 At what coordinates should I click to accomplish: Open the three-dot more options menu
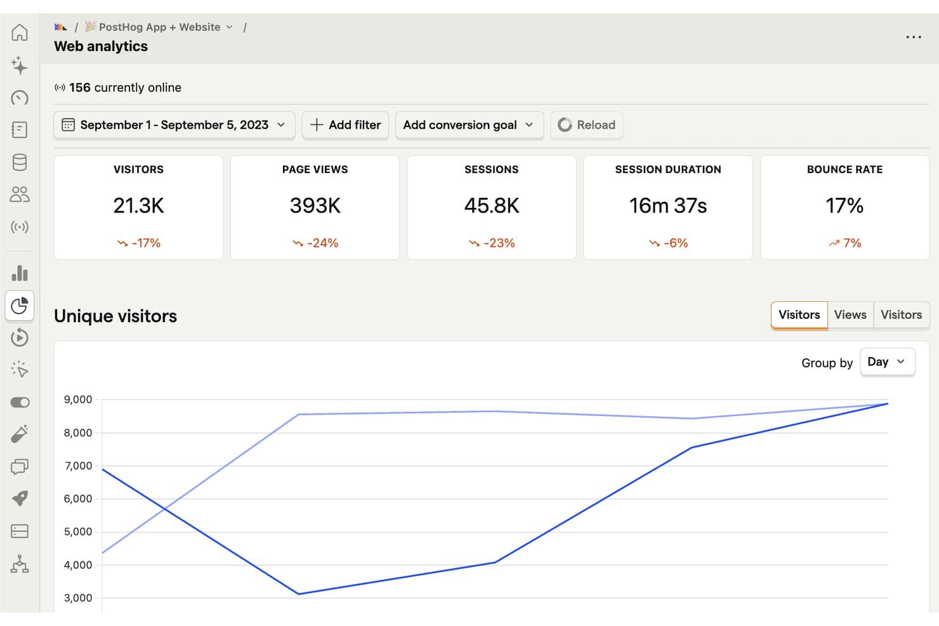914,37
